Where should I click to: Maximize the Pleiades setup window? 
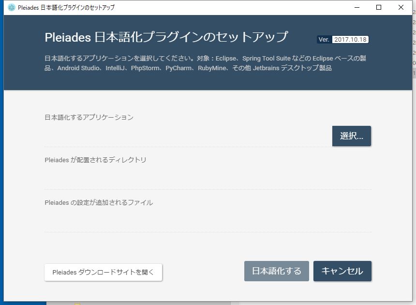coord(379,7)
